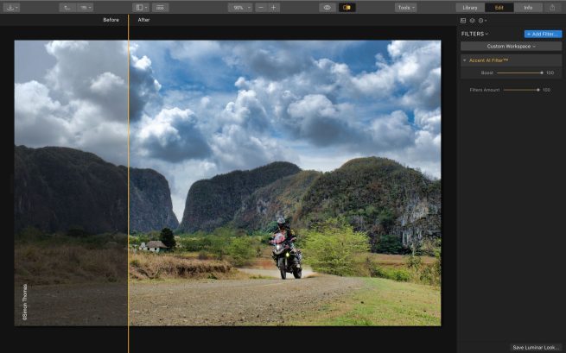This screenshot has width=566, height=353.
Task: Switch to the Info tab
Action: point(528,7)
